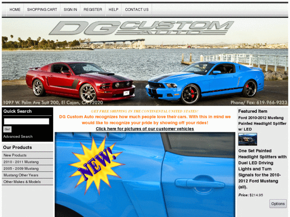Screen dimensions: 290x217
Task: Click the phone/fax number in banner
Action: coord(259,102)
